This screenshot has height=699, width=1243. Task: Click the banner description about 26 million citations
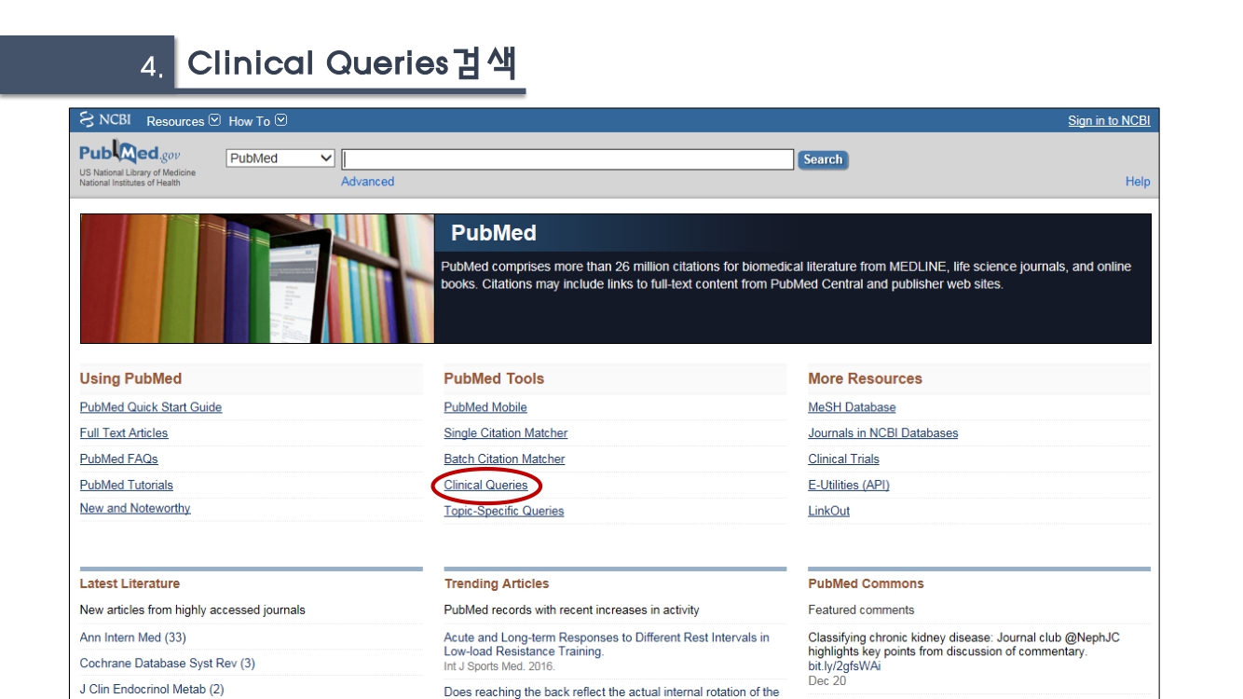pos(786,275)
